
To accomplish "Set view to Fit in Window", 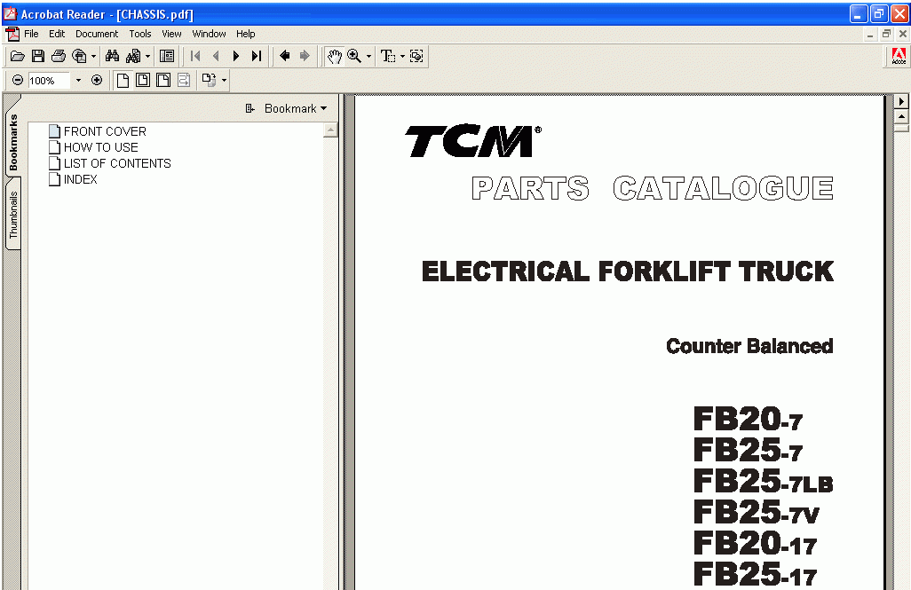I will tap(143, 80).
